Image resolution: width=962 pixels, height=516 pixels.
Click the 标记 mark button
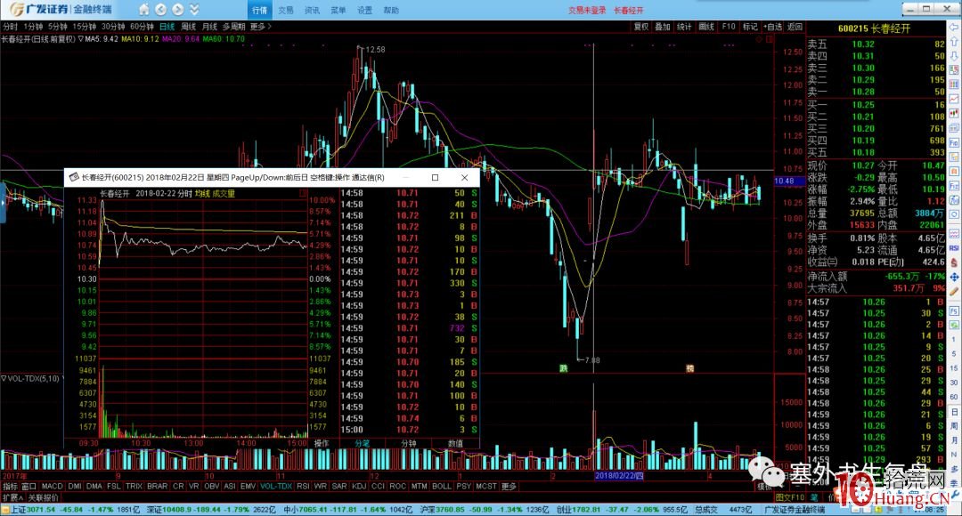click(750, 27)
